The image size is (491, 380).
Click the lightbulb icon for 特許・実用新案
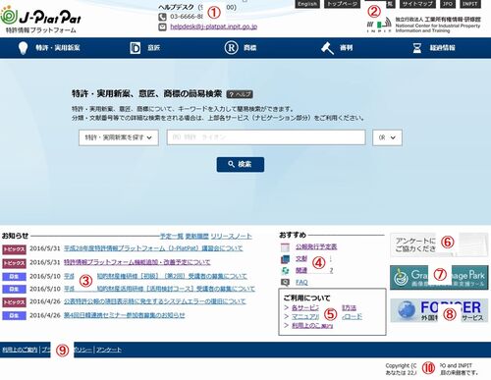coord(23,48)
